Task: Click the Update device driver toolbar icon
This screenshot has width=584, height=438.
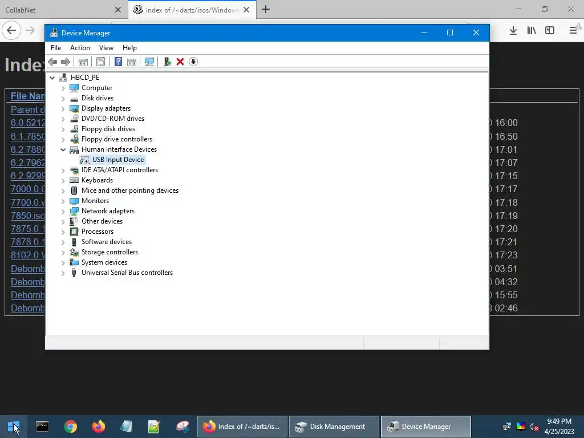Action: point(167,62)
